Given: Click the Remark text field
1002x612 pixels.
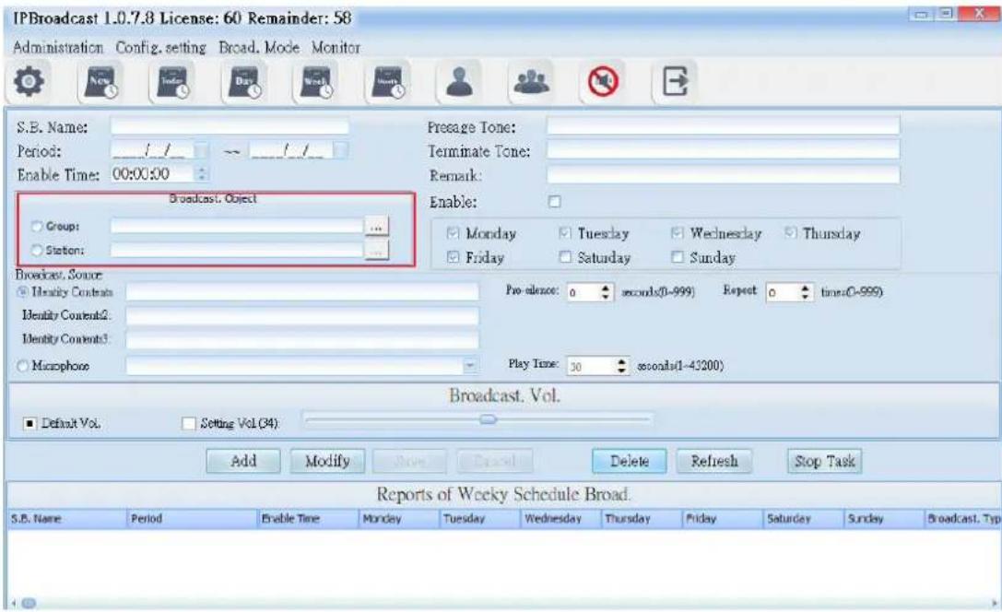Looking at the screenshot, I should [723, 175].
